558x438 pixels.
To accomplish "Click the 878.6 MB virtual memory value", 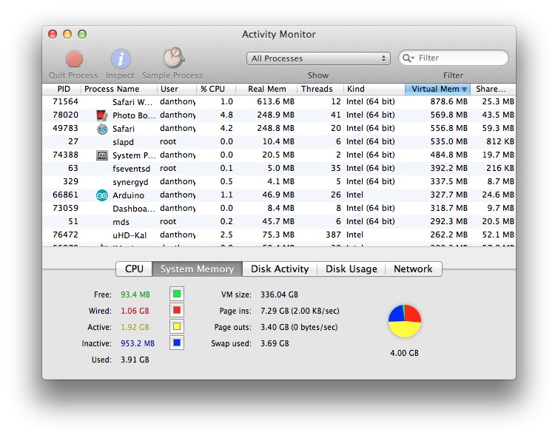I will pos(448,102).
